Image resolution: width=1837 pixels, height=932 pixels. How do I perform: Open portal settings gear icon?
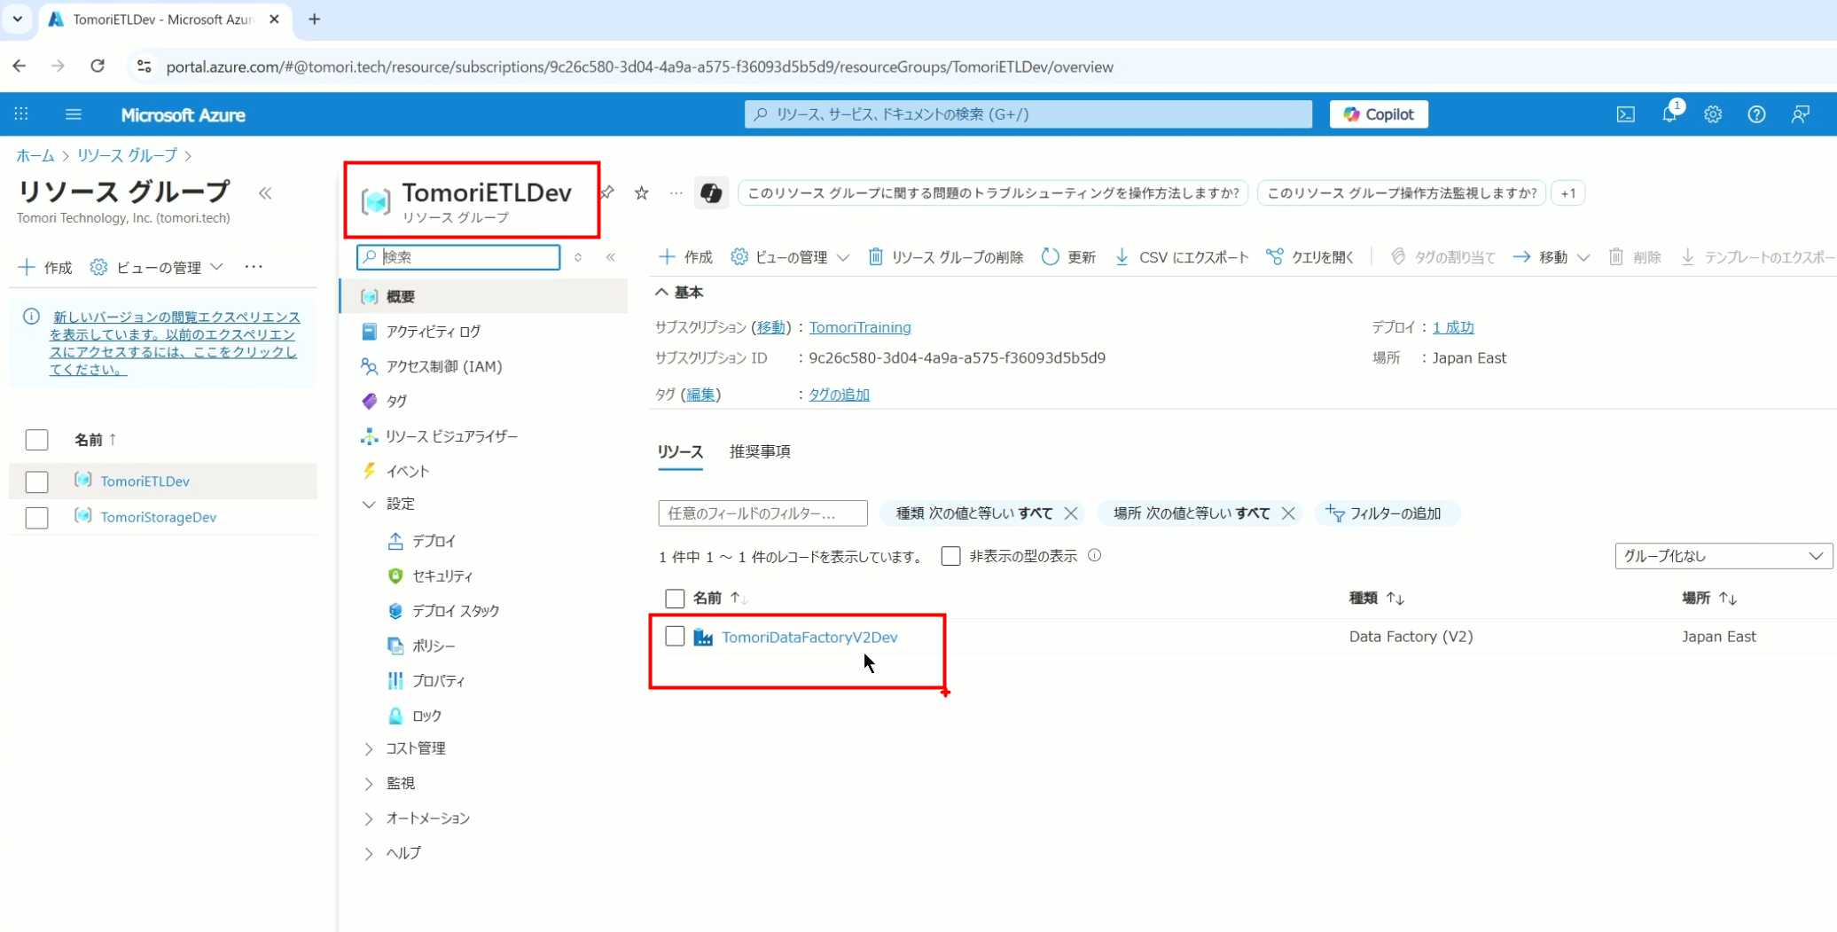(1713, 114)
